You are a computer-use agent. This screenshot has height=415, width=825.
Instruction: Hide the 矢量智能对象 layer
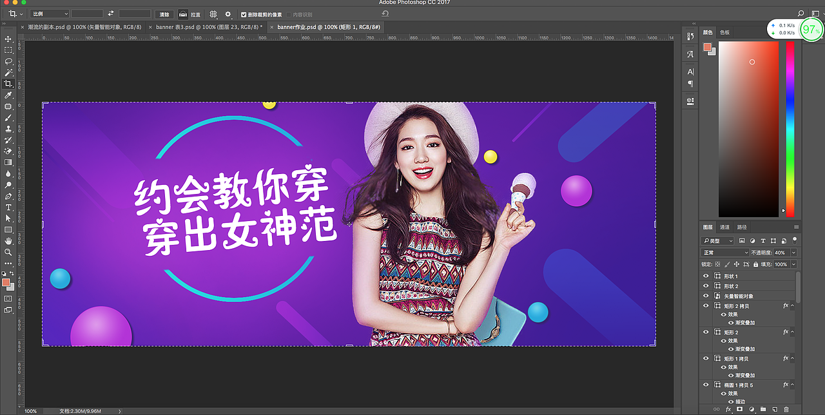[x=706, y=296]
